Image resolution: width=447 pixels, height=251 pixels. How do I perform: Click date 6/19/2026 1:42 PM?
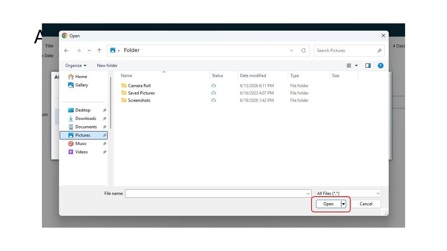pyautogui.click(x=257, y=100)
